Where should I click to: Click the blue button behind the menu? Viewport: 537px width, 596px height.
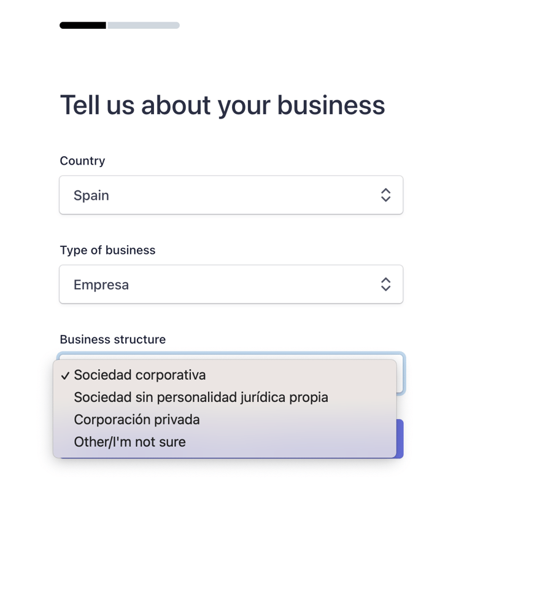400,439
